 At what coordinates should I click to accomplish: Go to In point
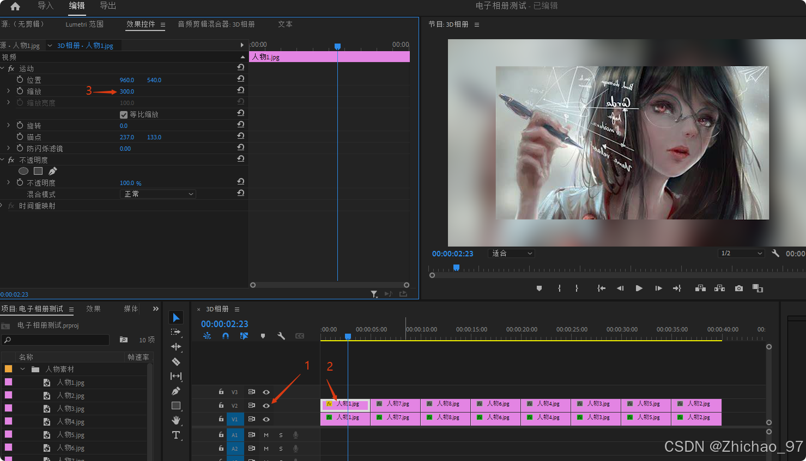point(601,288)
